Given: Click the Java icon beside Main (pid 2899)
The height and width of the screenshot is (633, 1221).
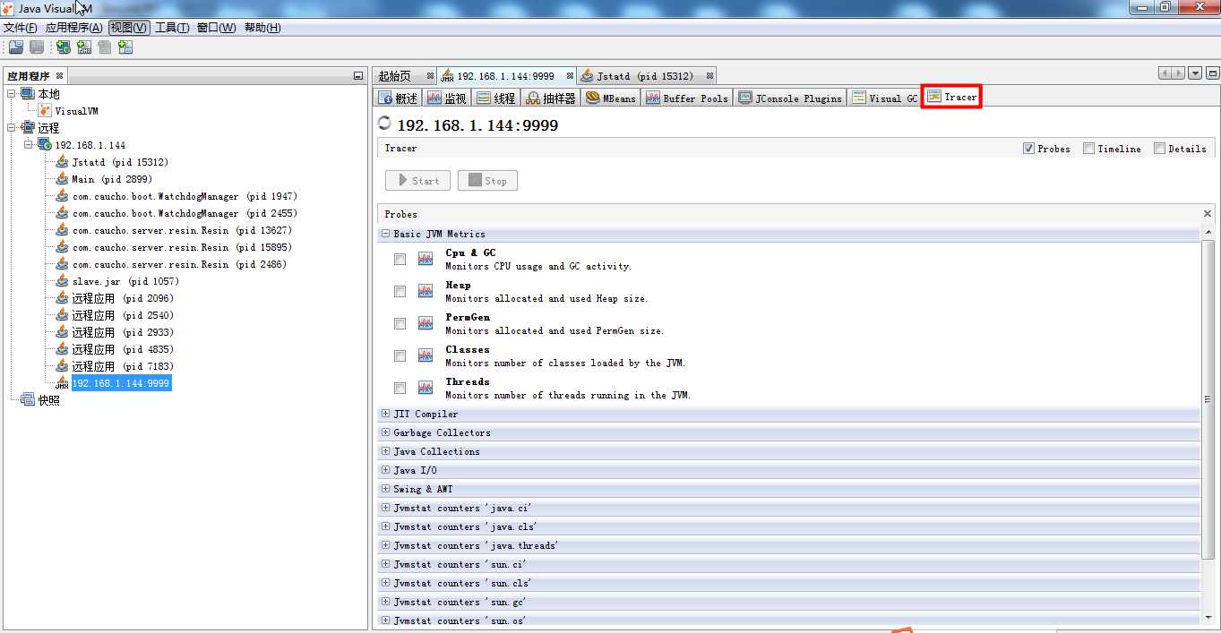Looking at the screenshot, I should (62, 179).
